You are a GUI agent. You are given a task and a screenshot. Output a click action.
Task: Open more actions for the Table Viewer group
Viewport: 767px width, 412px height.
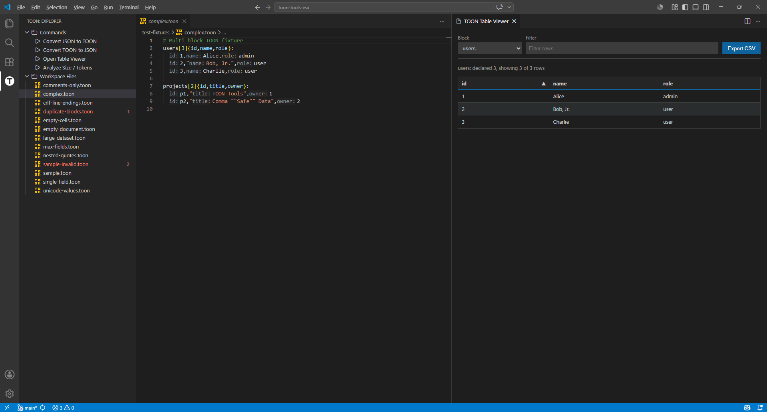pyautogui.click(x=758, y=21)
